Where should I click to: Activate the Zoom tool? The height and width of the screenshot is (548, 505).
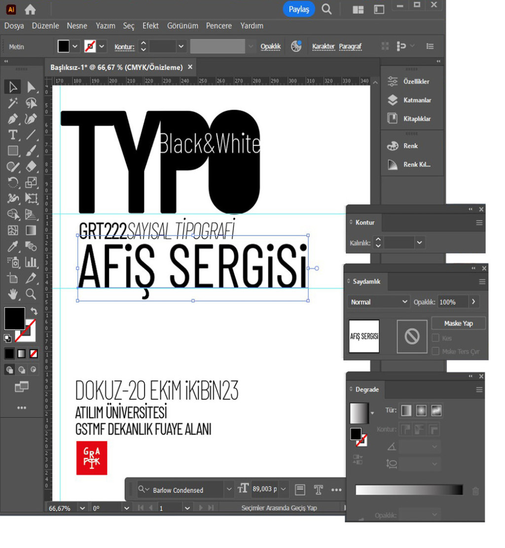tap(31, 294)
